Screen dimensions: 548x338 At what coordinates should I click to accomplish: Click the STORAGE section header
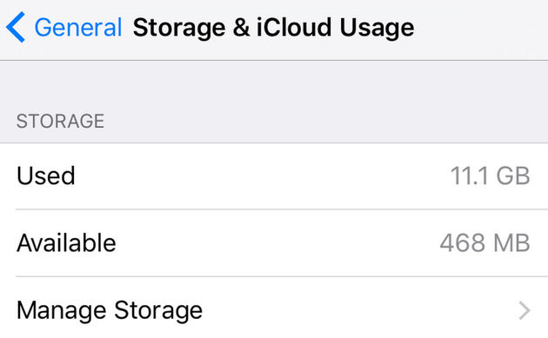coord(61,121)
